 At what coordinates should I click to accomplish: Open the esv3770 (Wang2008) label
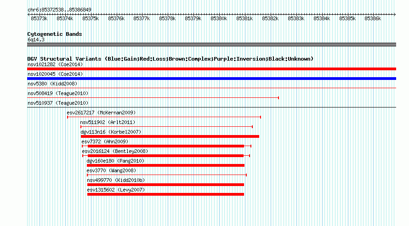click(x=111, y=170)
